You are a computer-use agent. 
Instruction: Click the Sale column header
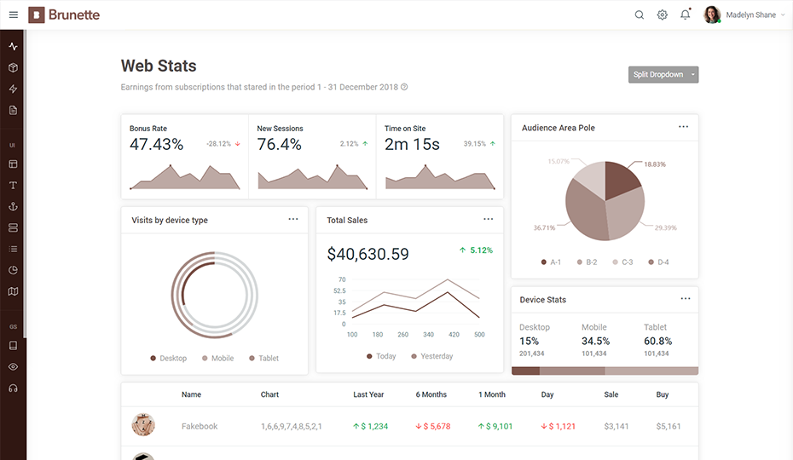pyautogui.click(x=611, y=394)
